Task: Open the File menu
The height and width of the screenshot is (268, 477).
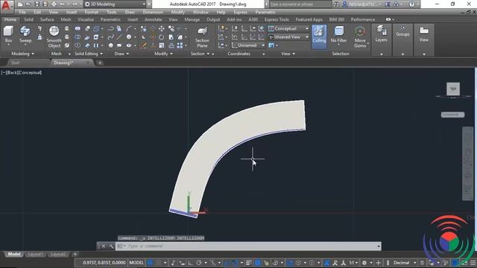Action: [22, 12]
